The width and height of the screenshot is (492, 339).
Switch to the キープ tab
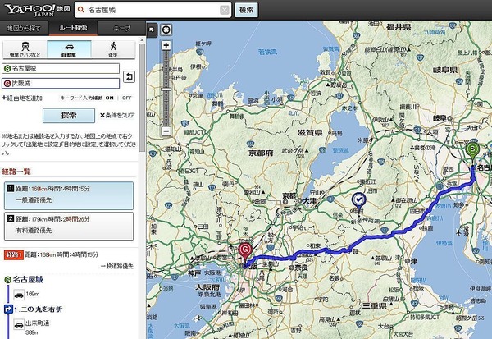[121, 27]
